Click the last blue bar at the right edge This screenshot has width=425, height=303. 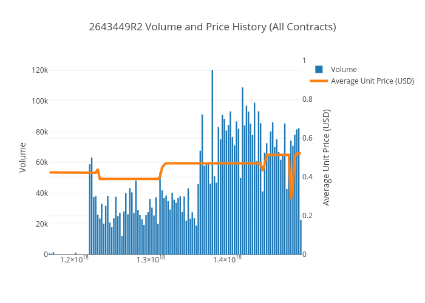tap(301, 238)
